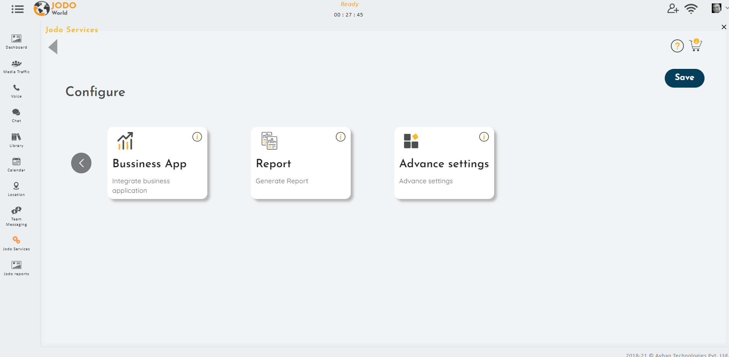Screen dimensions: 729x357
Task: Open the Dashboard from the sidebar
Action: (16, 41)
